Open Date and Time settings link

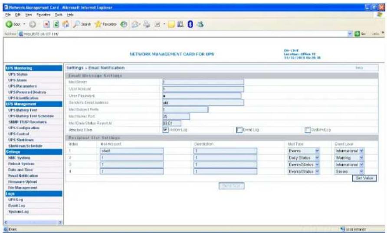click(x=20, y=170)
